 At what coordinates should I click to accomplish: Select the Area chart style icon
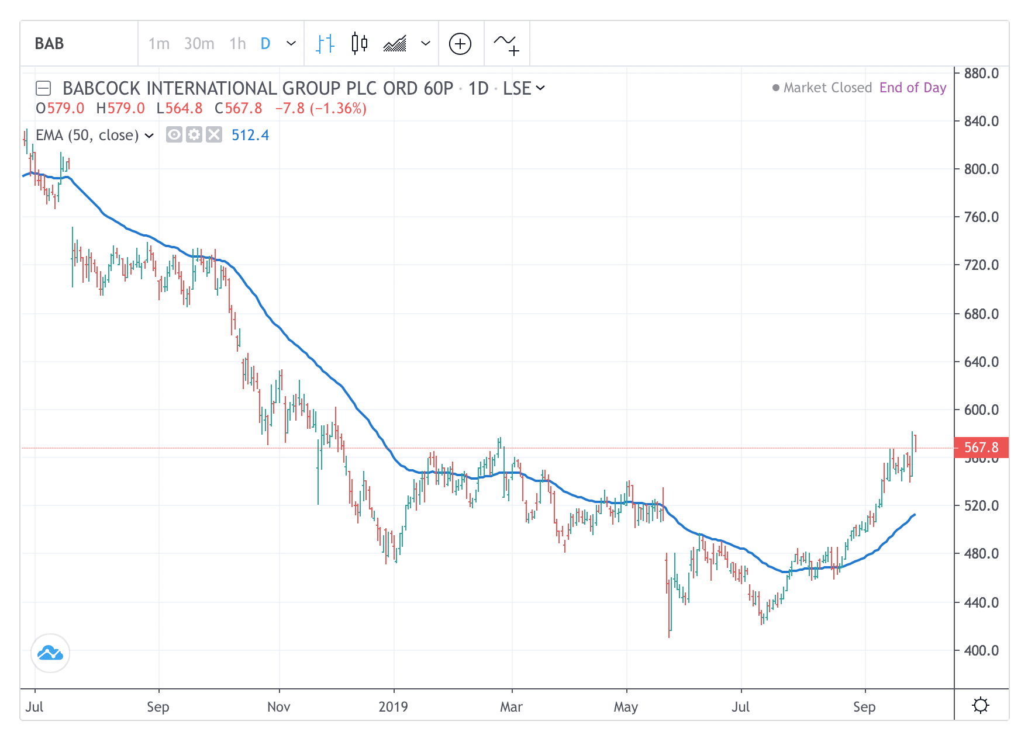395,44
